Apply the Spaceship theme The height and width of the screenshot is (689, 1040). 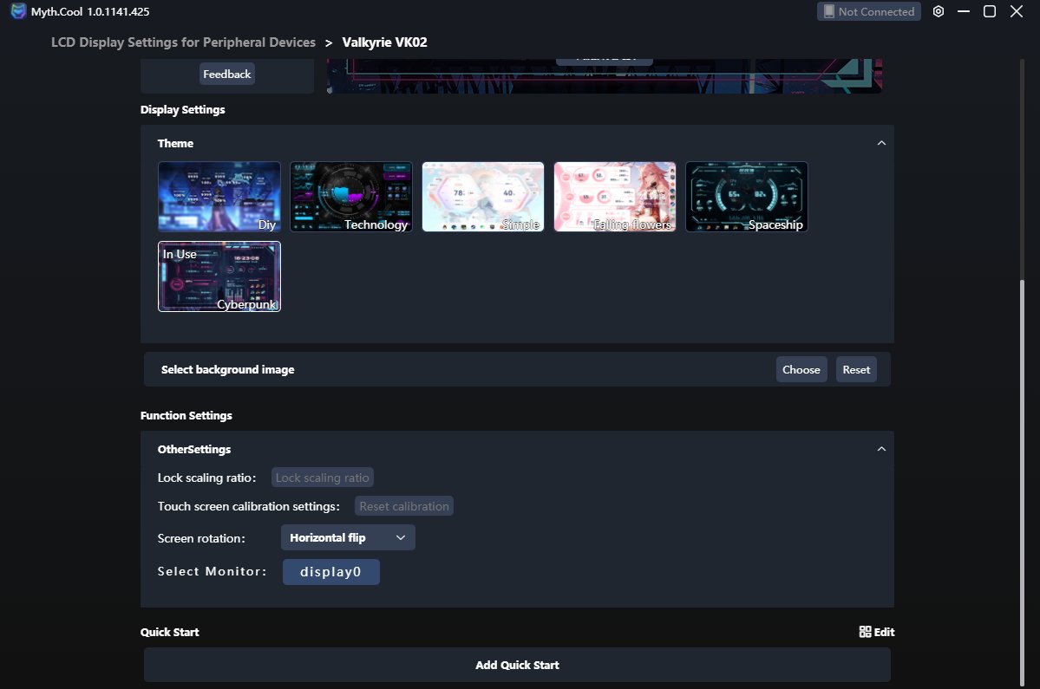(x=747, y=197)
